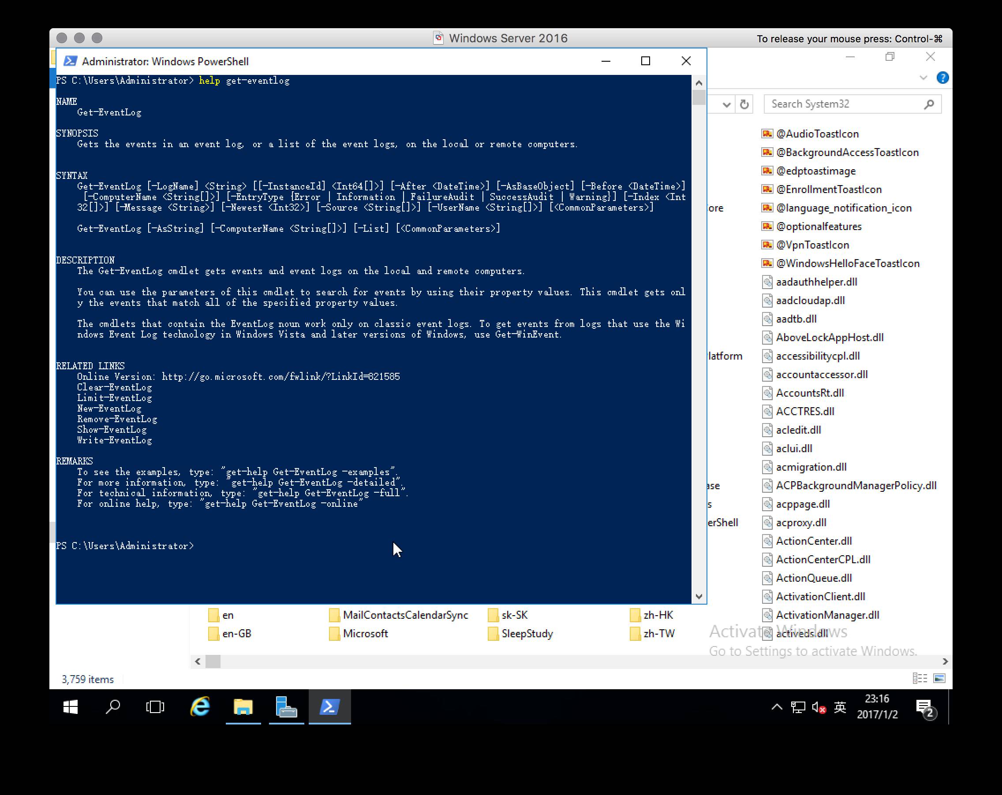Activate PowerShell taskbar button
Image resolution: width=1002 pixels, height=795 pixels.
(329, 707)
